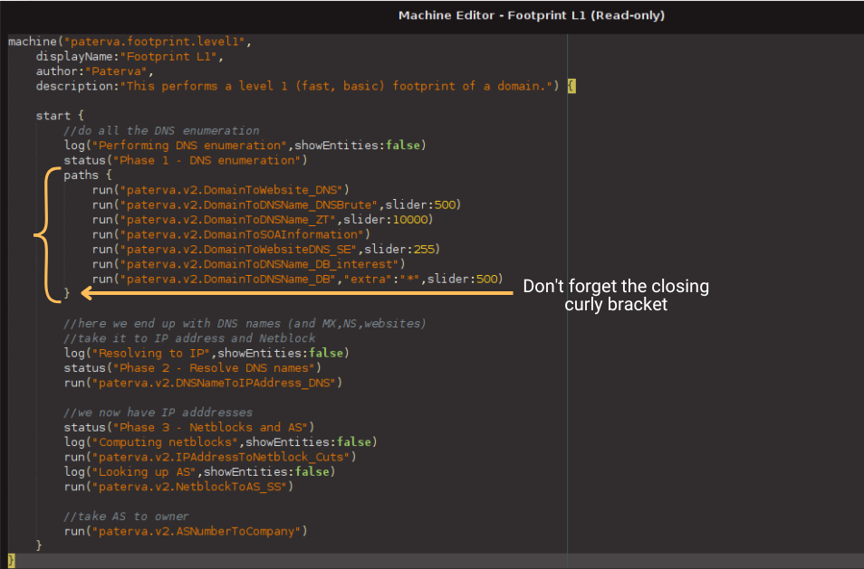Click the machine("paterva.footprint.level1" line

(130, 42)
